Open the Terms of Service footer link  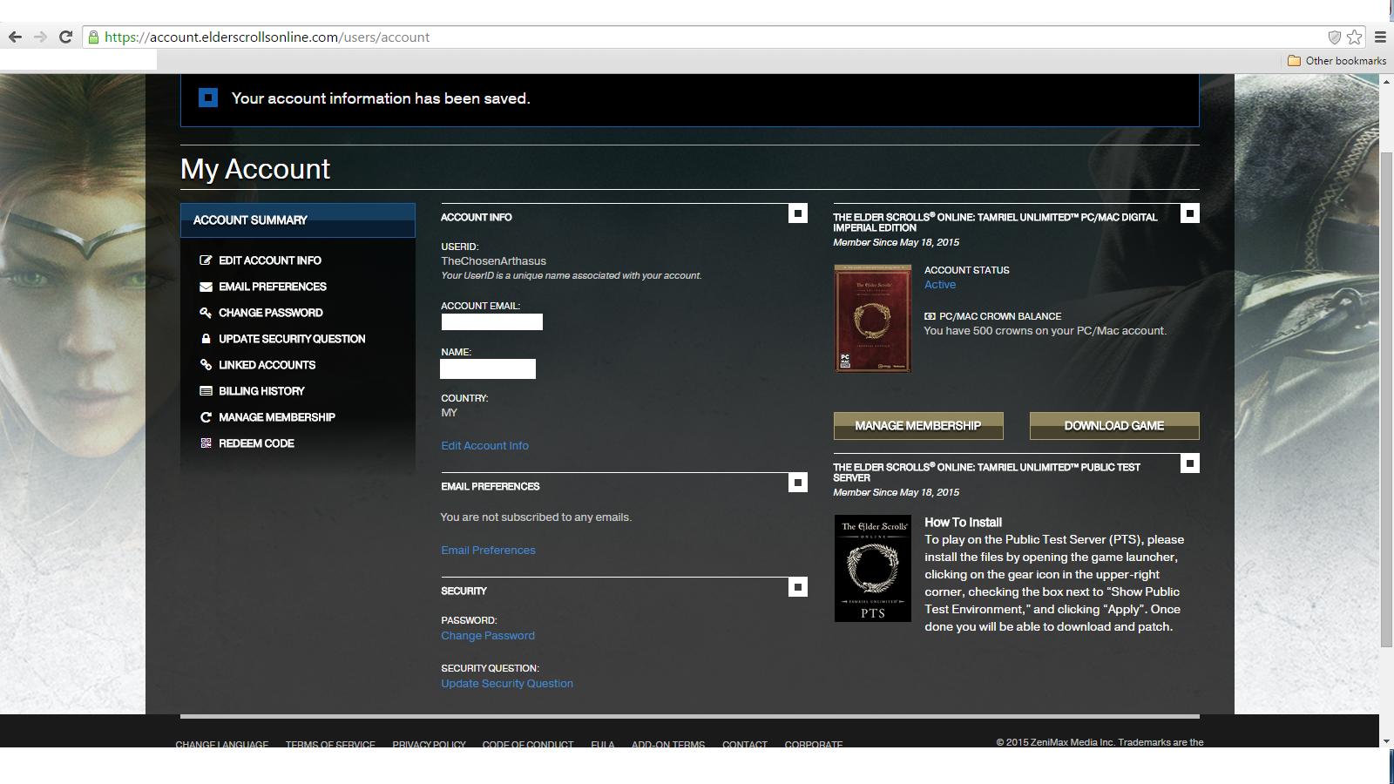pyautogui.click(x=330, y=744)
